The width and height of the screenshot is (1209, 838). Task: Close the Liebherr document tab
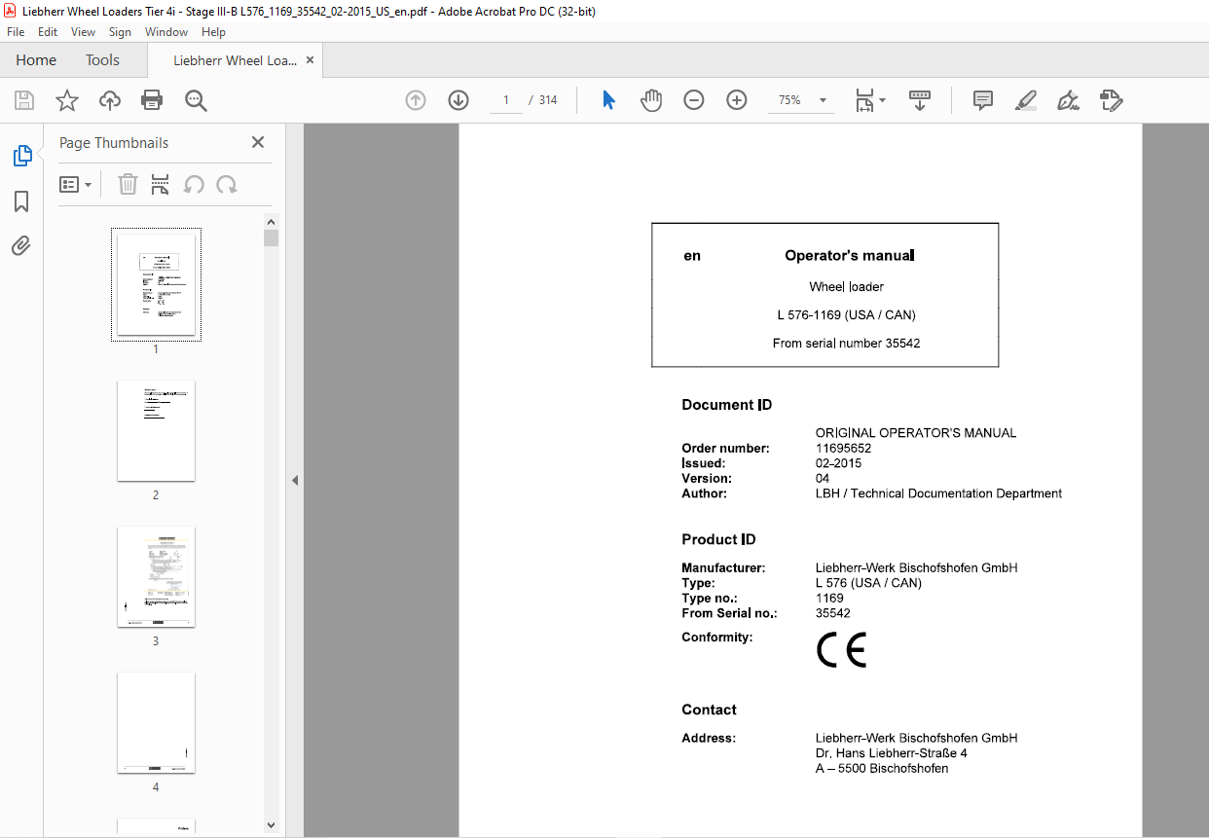310,60
